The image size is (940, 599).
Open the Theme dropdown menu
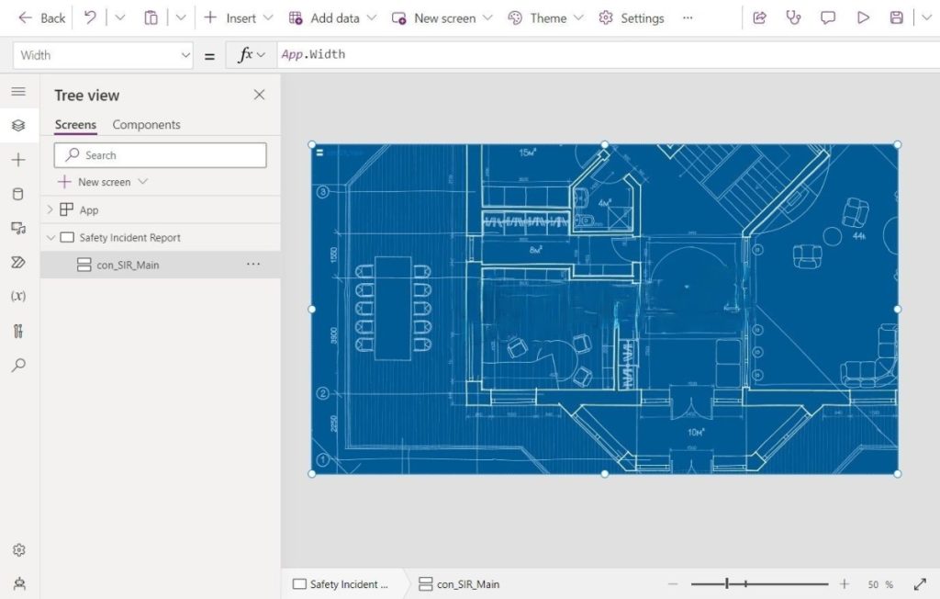tap(545, 18)
